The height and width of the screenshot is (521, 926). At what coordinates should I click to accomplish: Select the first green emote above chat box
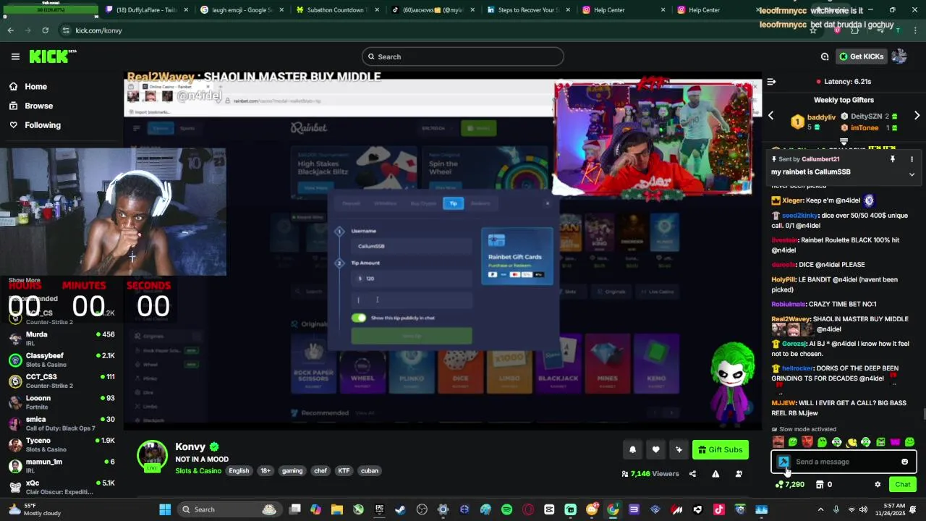pyautogui.click(x=793, y=442)
